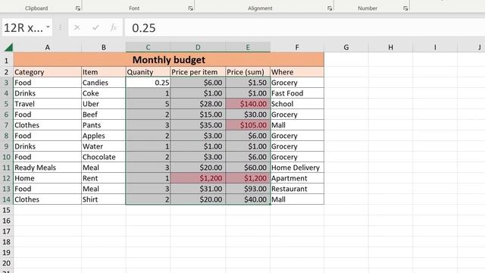The image size is (485, 273).
Task: Select column C header
Action: tap(148, 47)
